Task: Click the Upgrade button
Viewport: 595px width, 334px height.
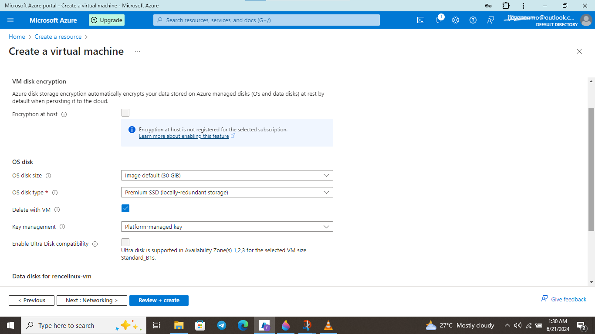Action: point(107,20)
